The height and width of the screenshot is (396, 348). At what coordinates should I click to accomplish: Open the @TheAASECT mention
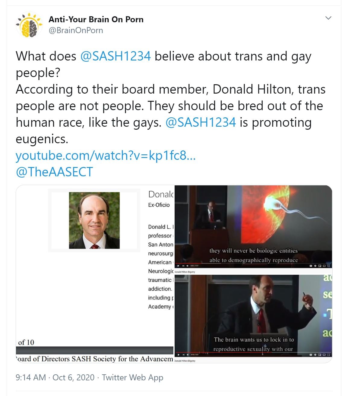coord(54,172)
